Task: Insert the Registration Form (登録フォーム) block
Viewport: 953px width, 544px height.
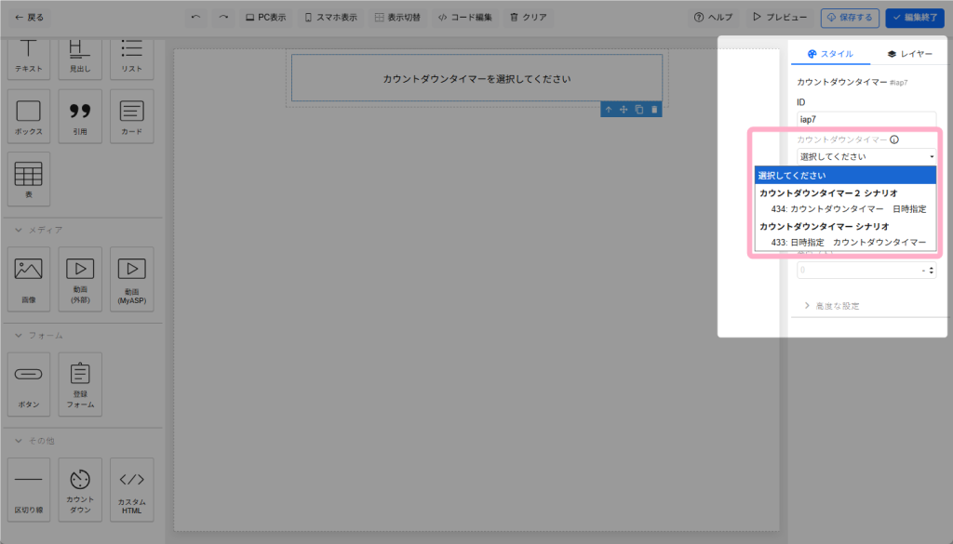Action: pos(80,383)
